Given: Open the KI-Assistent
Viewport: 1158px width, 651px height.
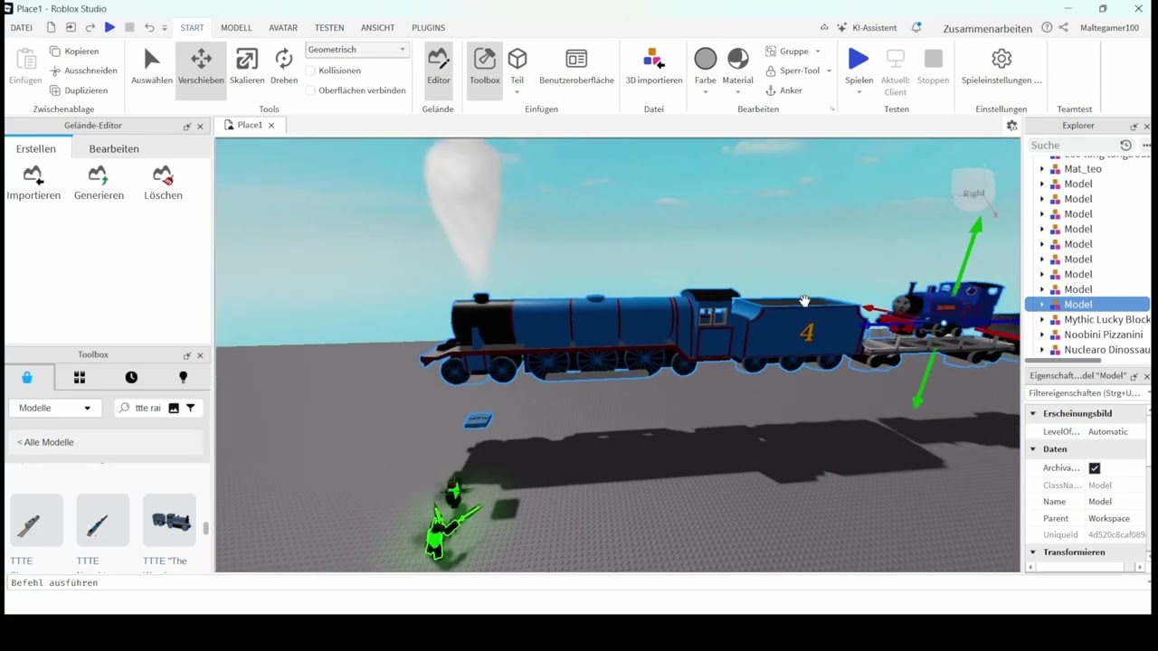Looking at the screenshot, I should [866, 28].
